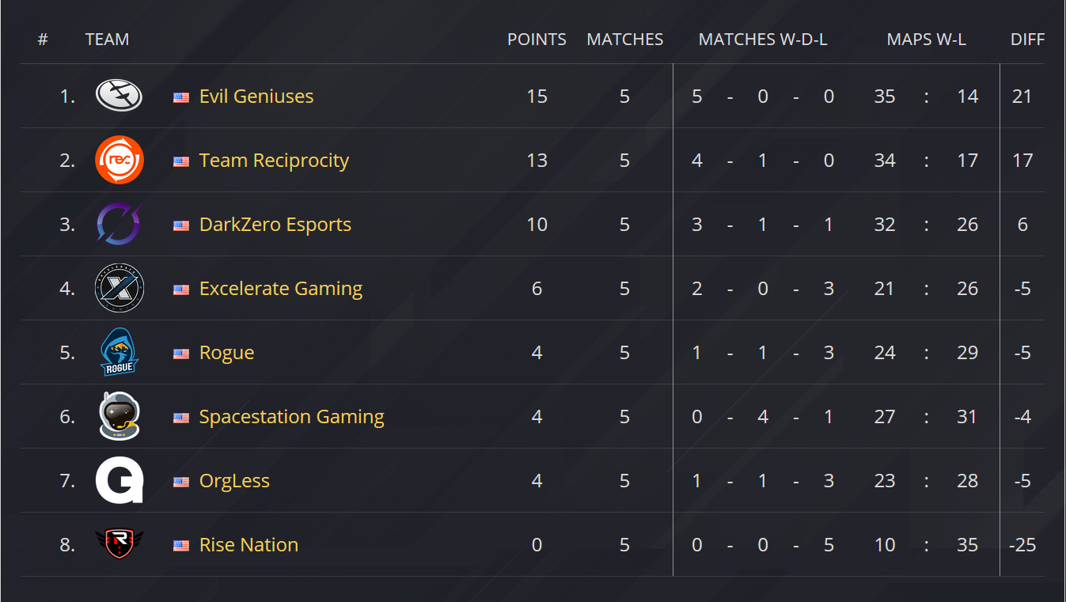
Task: Open the Excelerate Gaming team link
Action: 281,289
